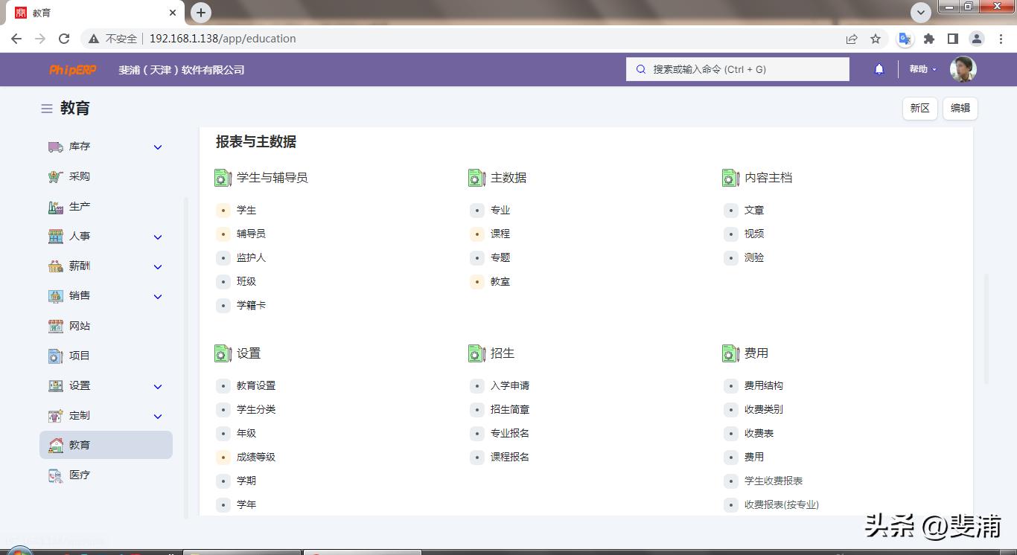
Task: Open the 学生与辅导员 section icon
Action: click(x=223, y=178)
